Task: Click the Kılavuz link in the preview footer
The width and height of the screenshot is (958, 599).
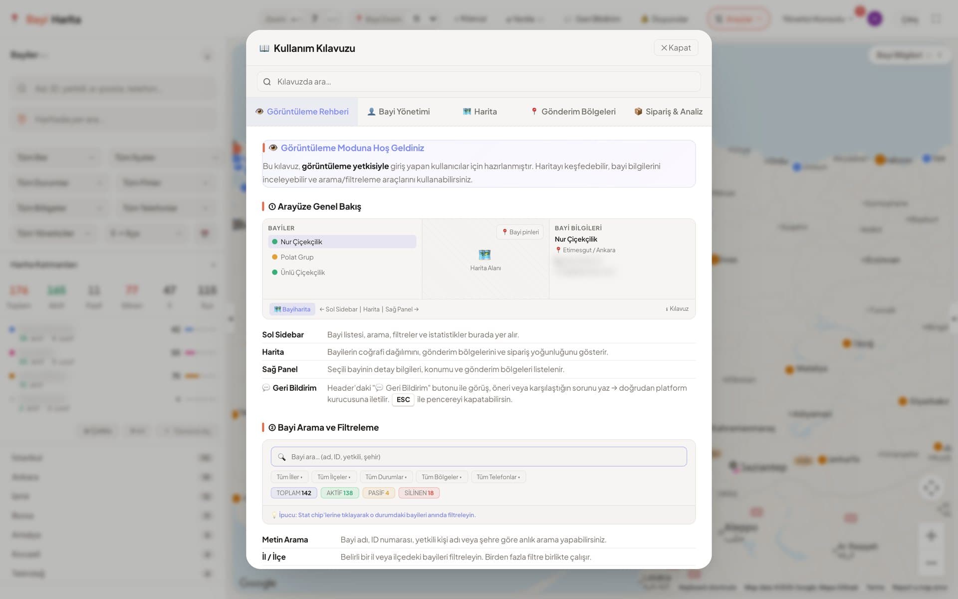Action: tap(677, 309)
